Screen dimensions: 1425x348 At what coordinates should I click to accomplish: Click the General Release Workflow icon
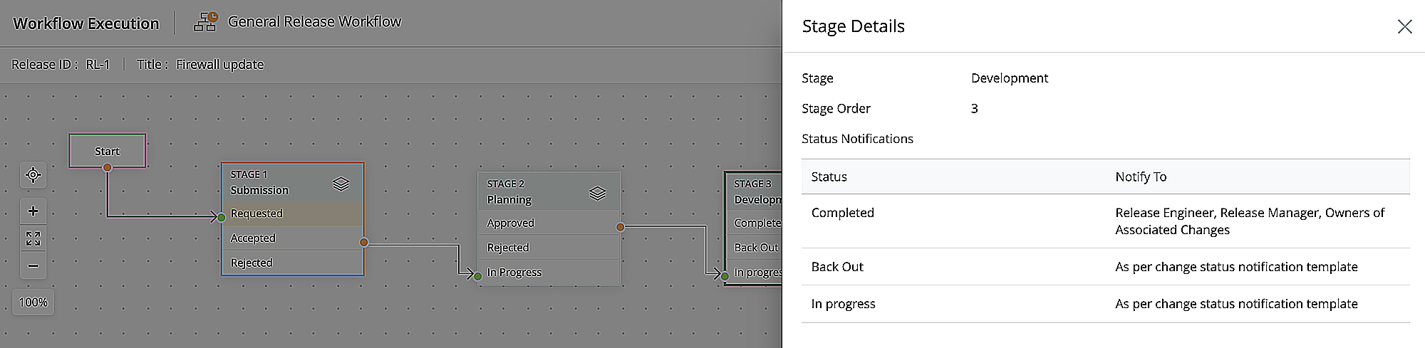point(206,22)
